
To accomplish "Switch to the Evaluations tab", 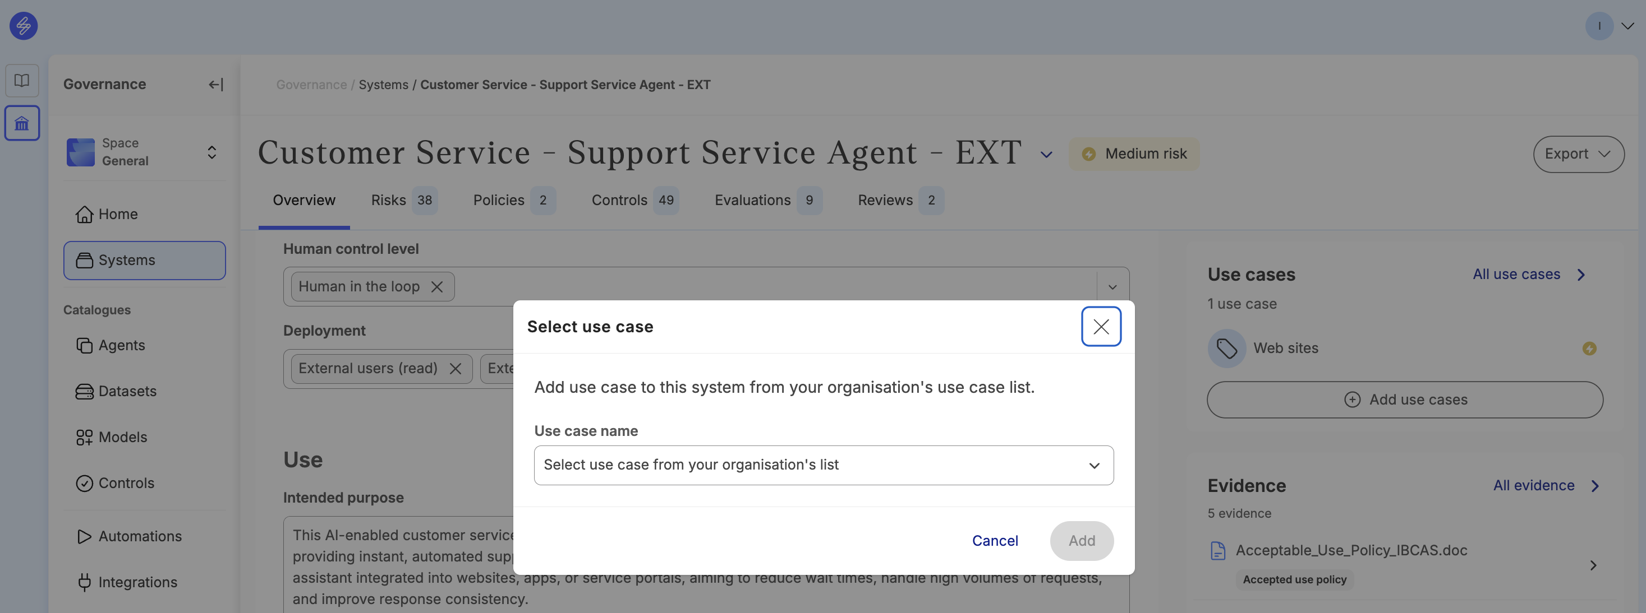I will (767, 200).
